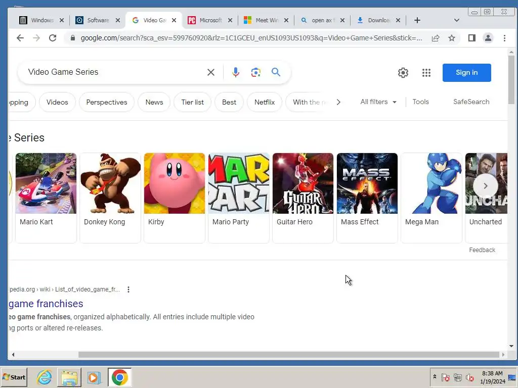This screenshot has width=518, height=388.
Task: Select the Perspectives filter chip
Action: click(107, 102)
